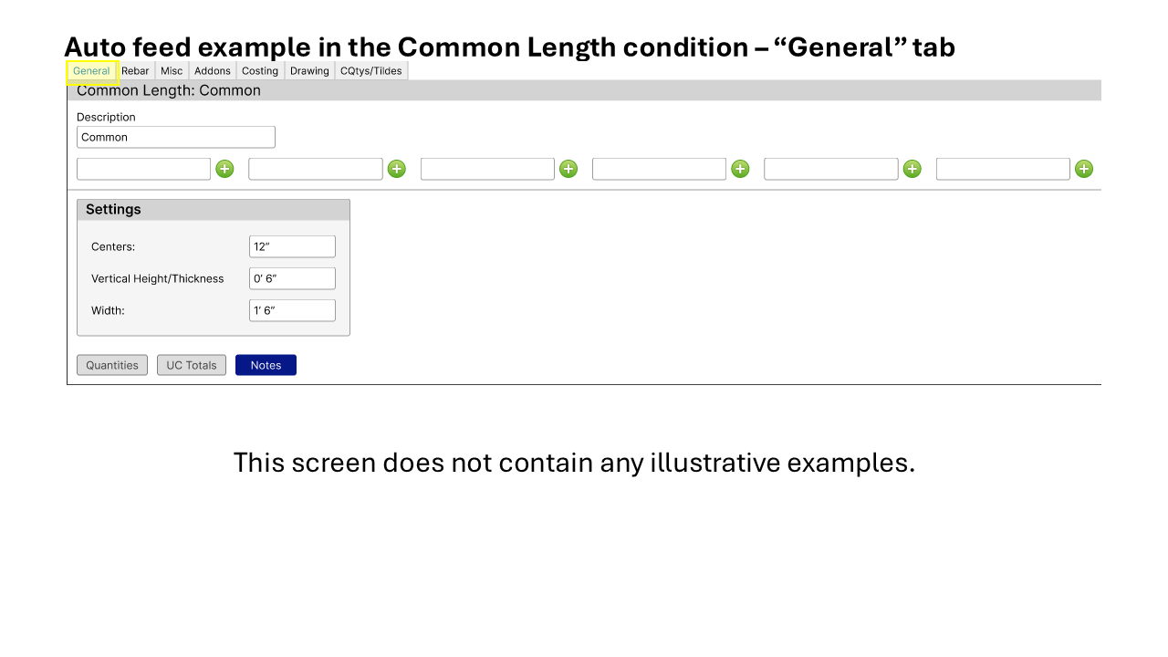This screenshot has height=657, width=1168.
Task: Click the fifth green plus icon
Action: (912, 169)
